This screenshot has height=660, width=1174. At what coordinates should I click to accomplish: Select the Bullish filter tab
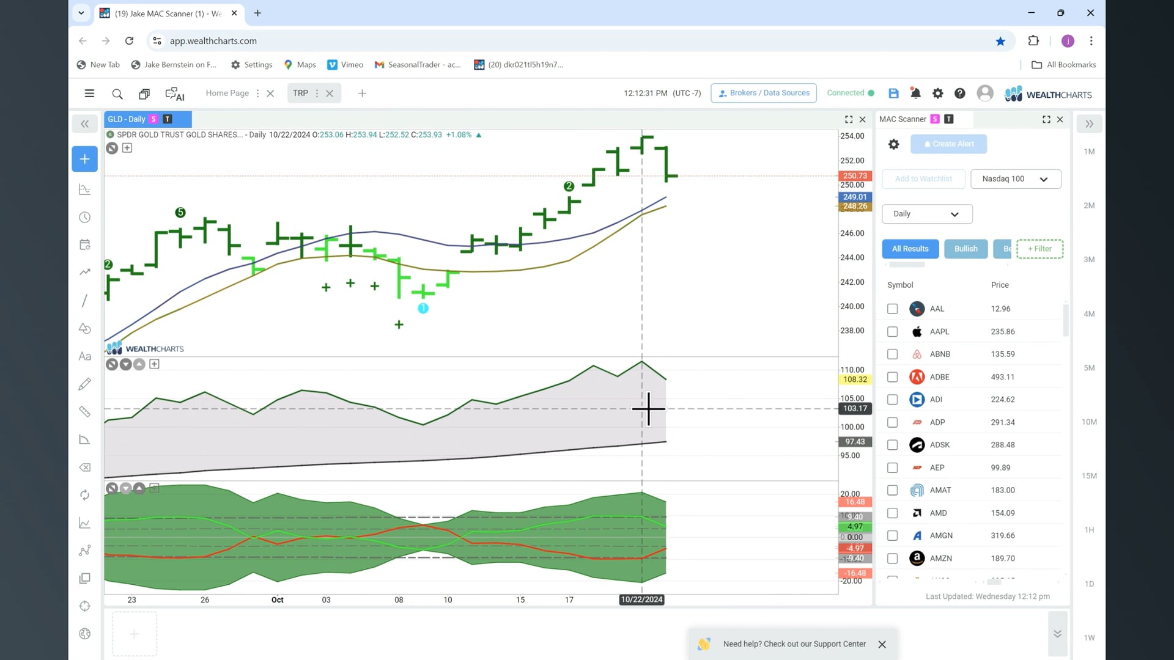pos(966,249)
